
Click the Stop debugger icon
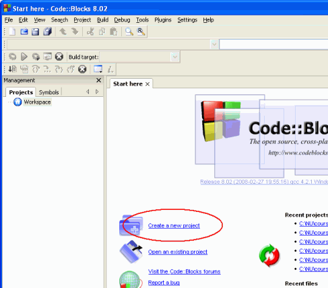click(82, 69)
